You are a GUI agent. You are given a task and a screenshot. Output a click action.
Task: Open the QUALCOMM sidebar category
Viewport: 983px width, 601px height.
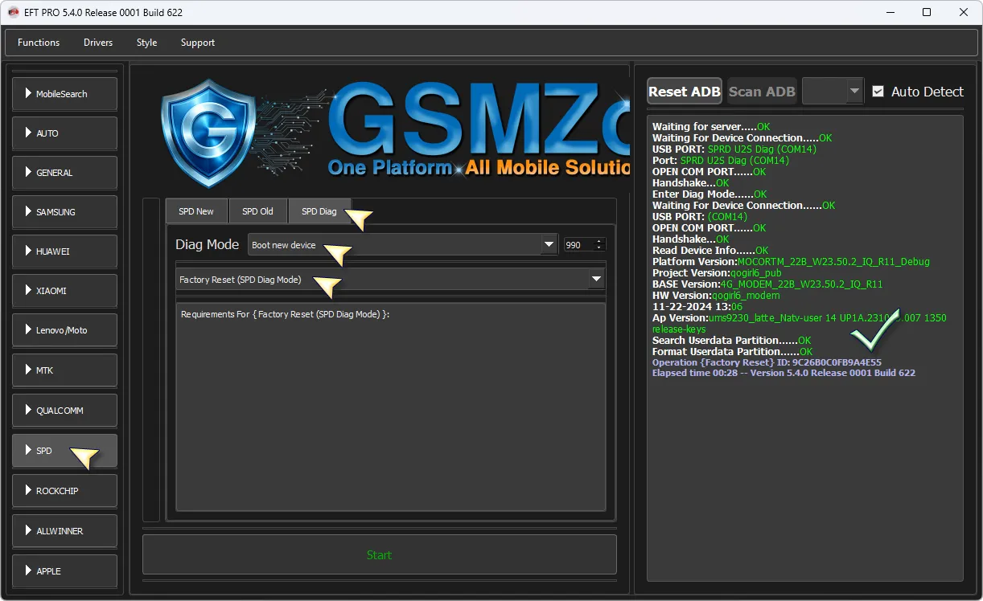tap(64, 411)
